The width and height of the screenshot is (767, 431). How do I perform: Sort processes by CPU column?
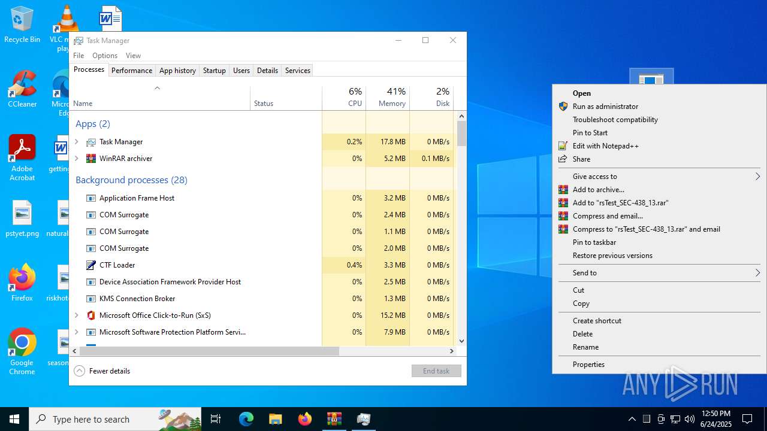[344, 98]
